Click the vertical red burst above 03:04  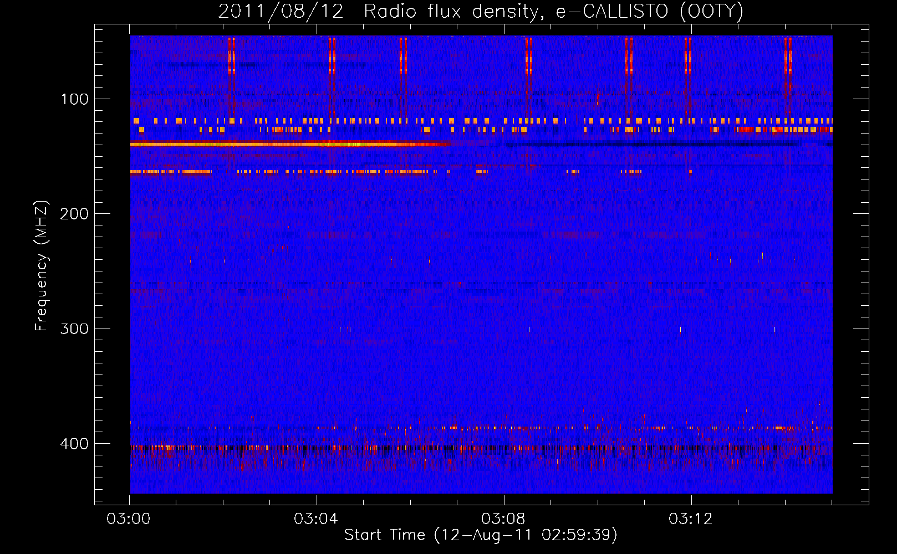[x=332, y=55]
